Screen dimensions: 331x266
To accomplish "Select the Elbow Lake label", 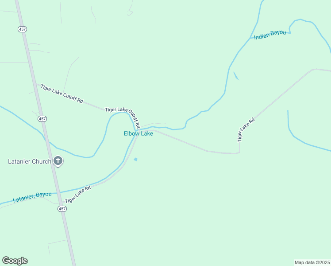I will pyautogui.click(x=138, y=133).
